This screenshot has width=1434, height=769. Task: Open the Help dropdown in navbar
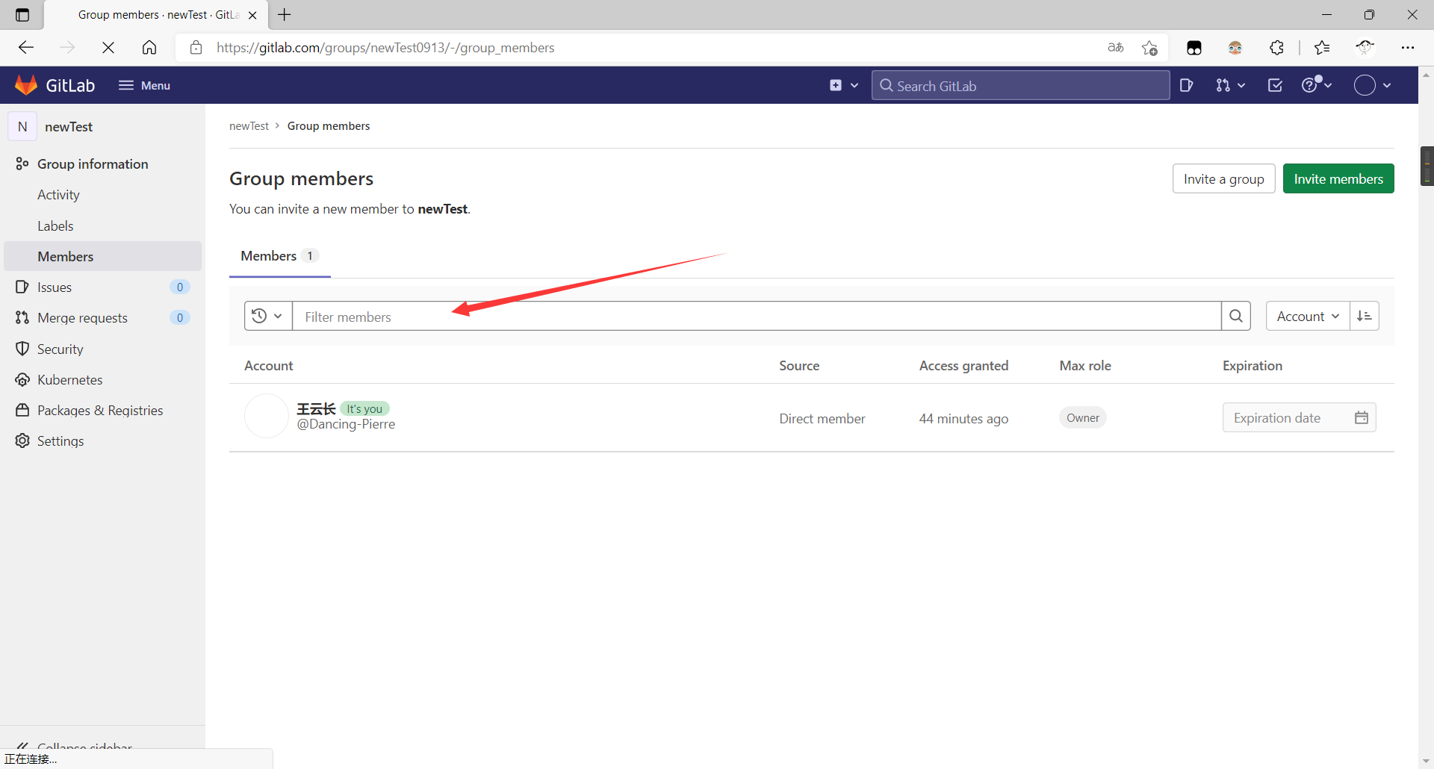pos(1316,85)
